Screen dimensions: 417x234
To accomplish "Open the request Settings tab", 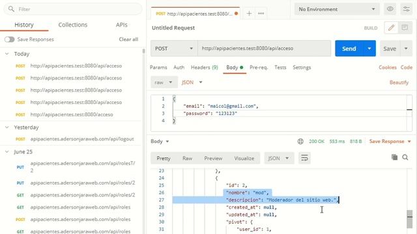I will (302, 68).
